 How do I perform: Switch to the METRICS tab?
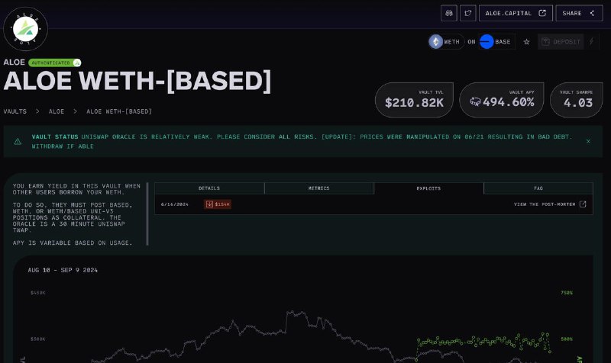point(319,188)
